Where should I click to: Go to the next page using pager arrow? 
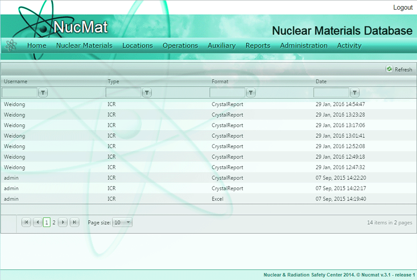coord(63,223)
